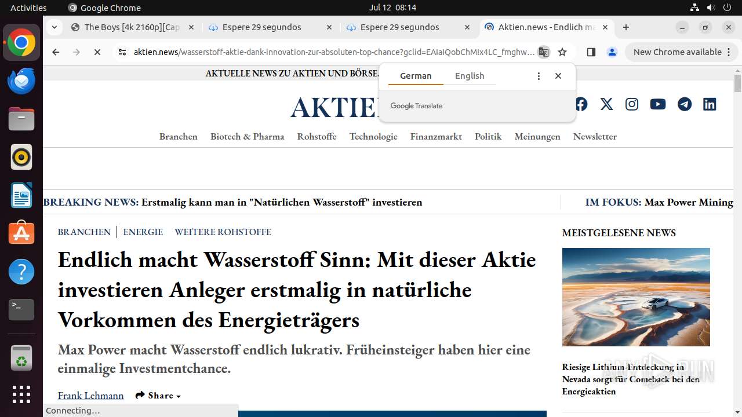Launch LibreOffice Writer from the dock

[21, 196]
